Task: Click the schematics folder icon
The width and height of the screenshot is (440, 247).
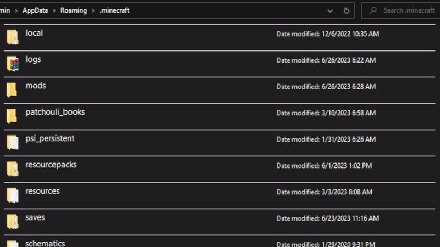Action: tap(12, 243)
